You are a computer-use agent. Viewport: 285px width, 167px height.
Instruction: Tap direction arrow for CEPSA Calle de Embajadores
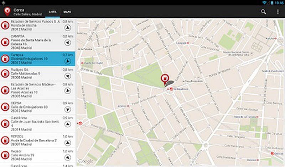click(68, 110)
